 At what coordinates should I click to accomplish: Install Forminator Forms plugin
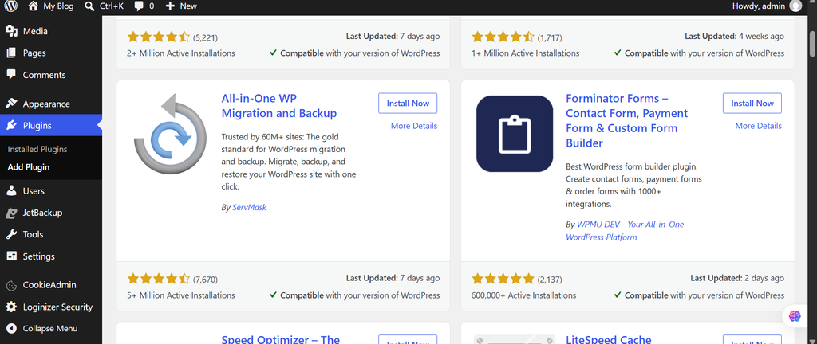(x=752, y=103)
